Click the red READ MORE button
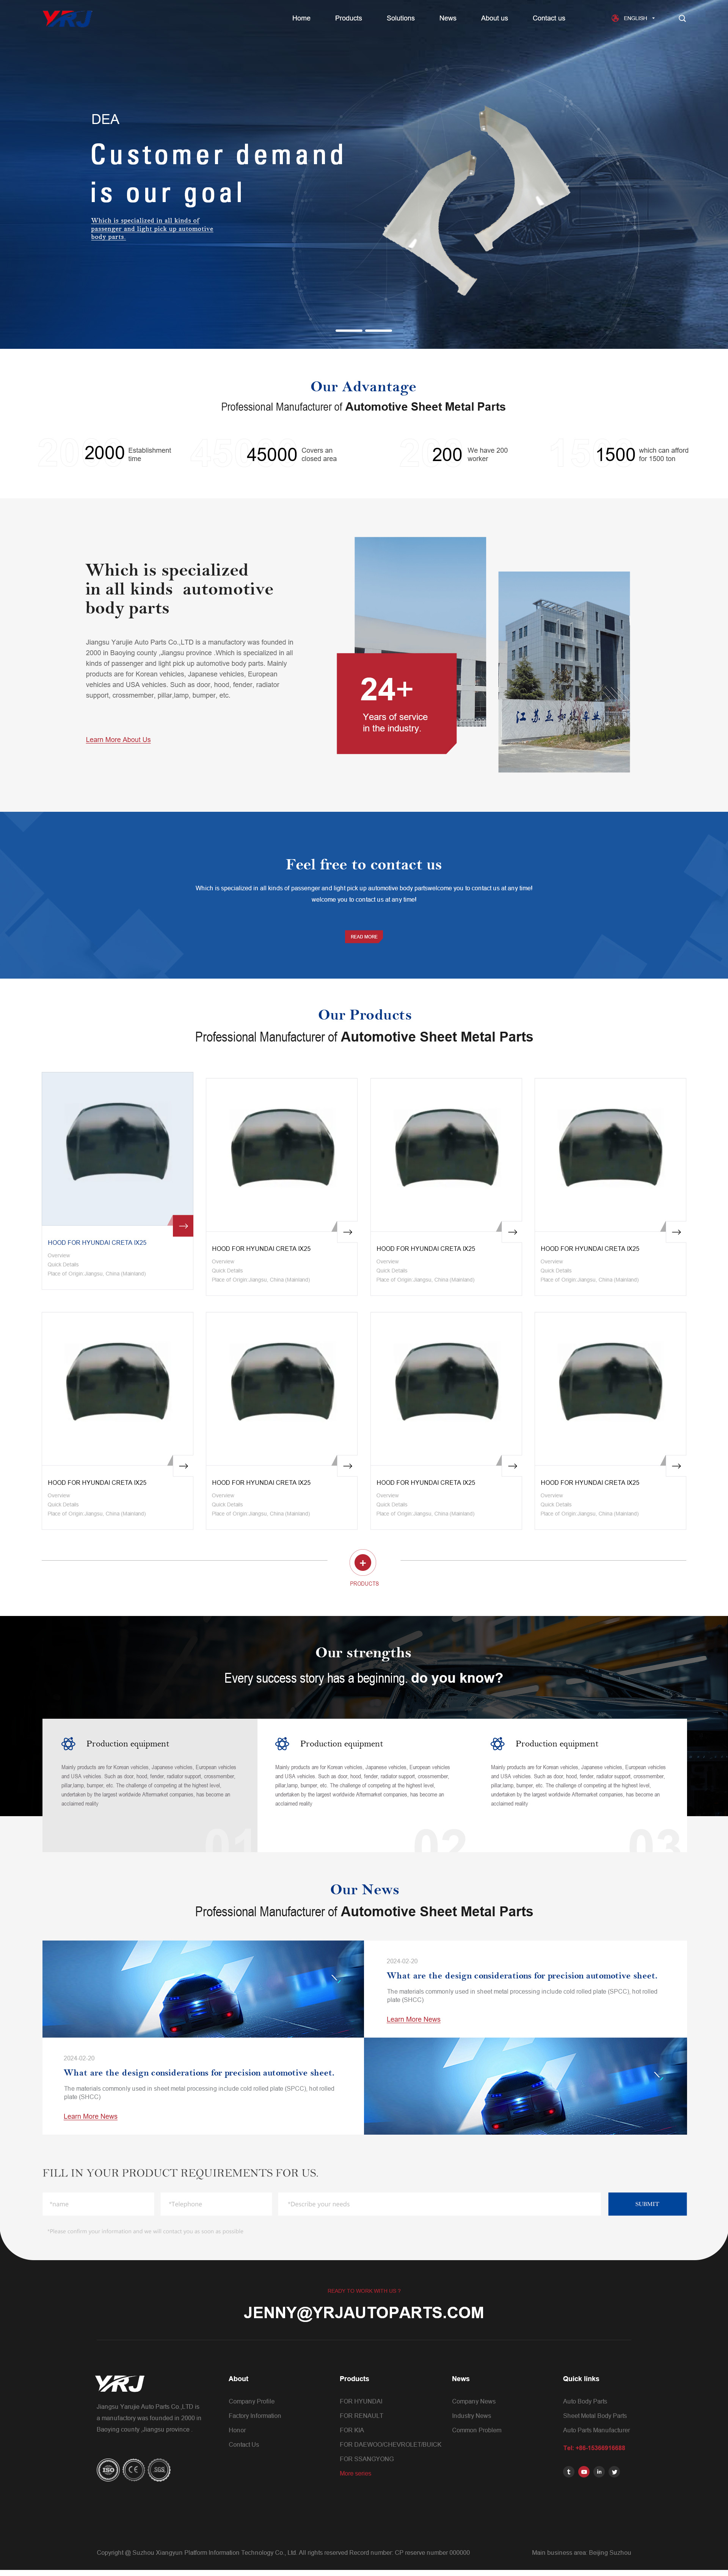728x2576 pixels. pos(364,936)
